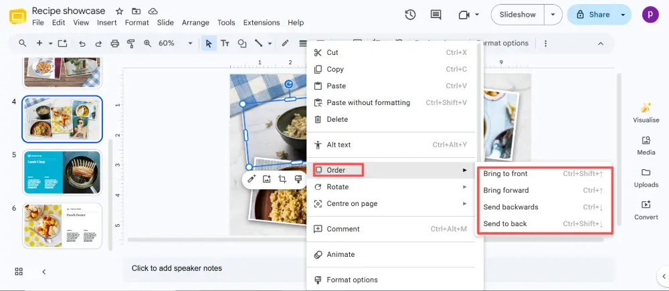Select the arrow cursor tool

click(209, 43)
